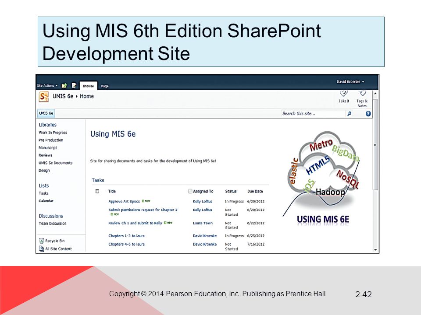This screenshot has height=315, width=421.
Task: Click the search magnifier icon
Action: [x=350, y=114]
